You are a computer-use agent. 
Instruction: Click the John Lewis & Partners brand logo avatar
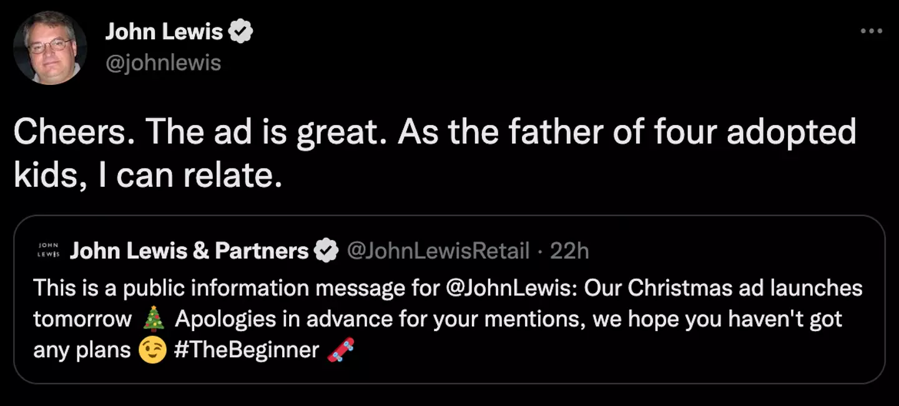[51, 250]
